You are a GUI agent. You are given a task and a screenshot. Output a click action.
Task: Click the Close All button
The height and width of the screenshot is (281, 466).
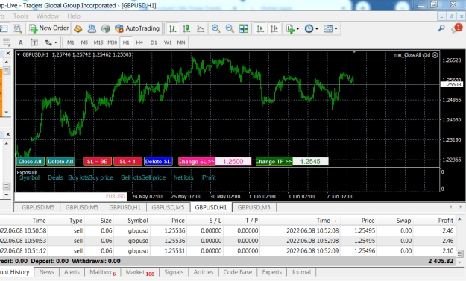pos(31,162)
